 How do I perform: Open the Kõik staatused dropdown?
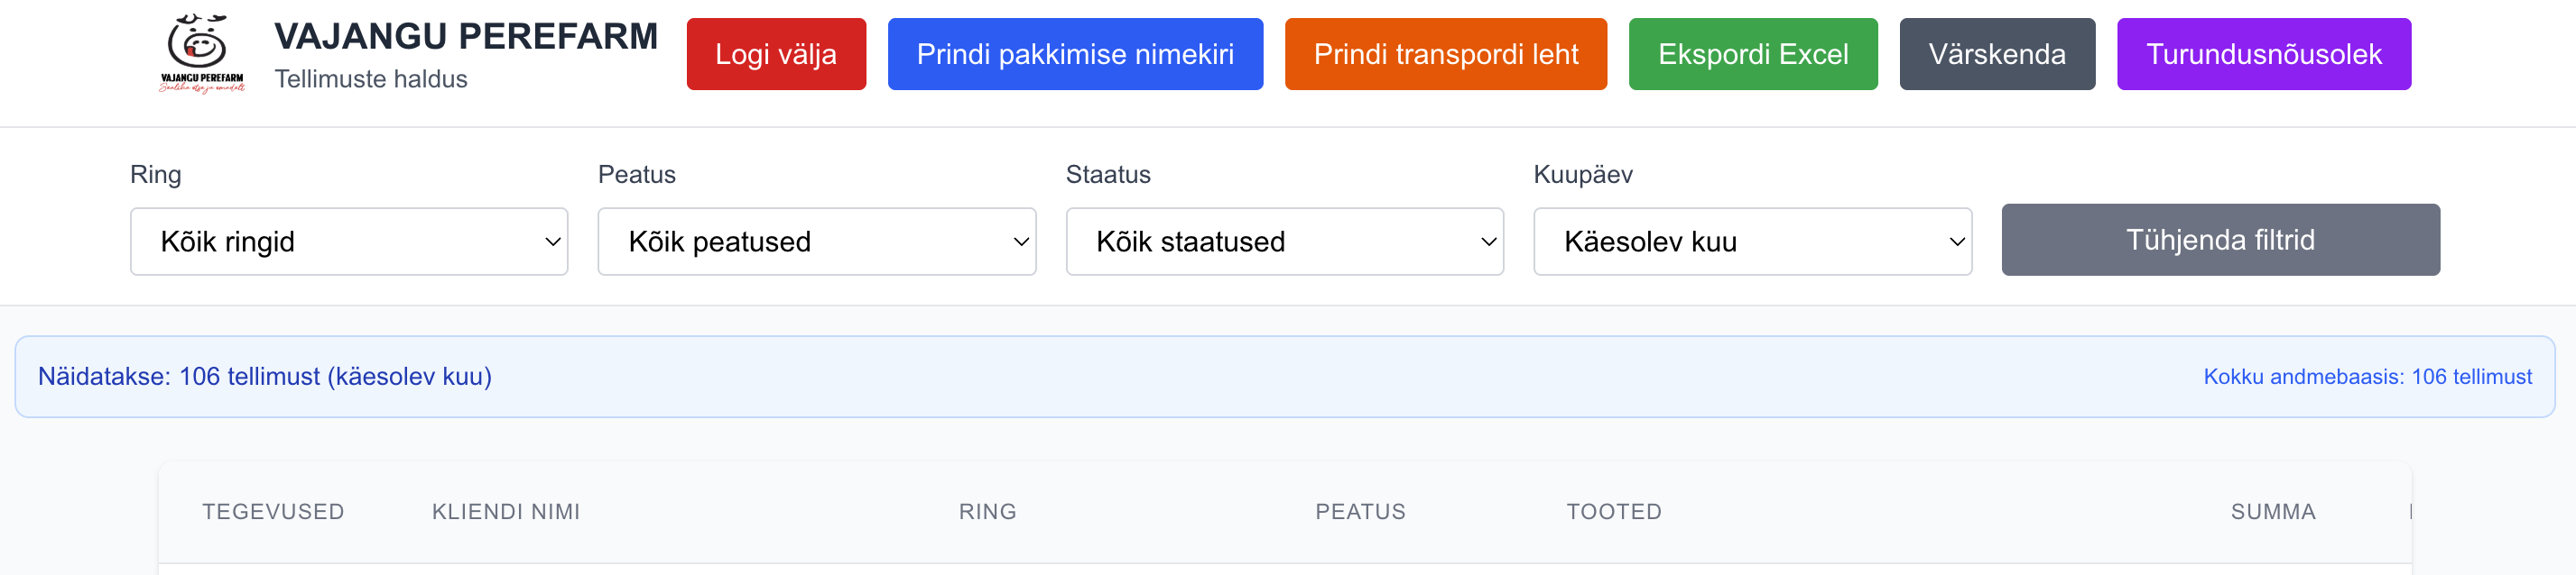point(1284,241)
